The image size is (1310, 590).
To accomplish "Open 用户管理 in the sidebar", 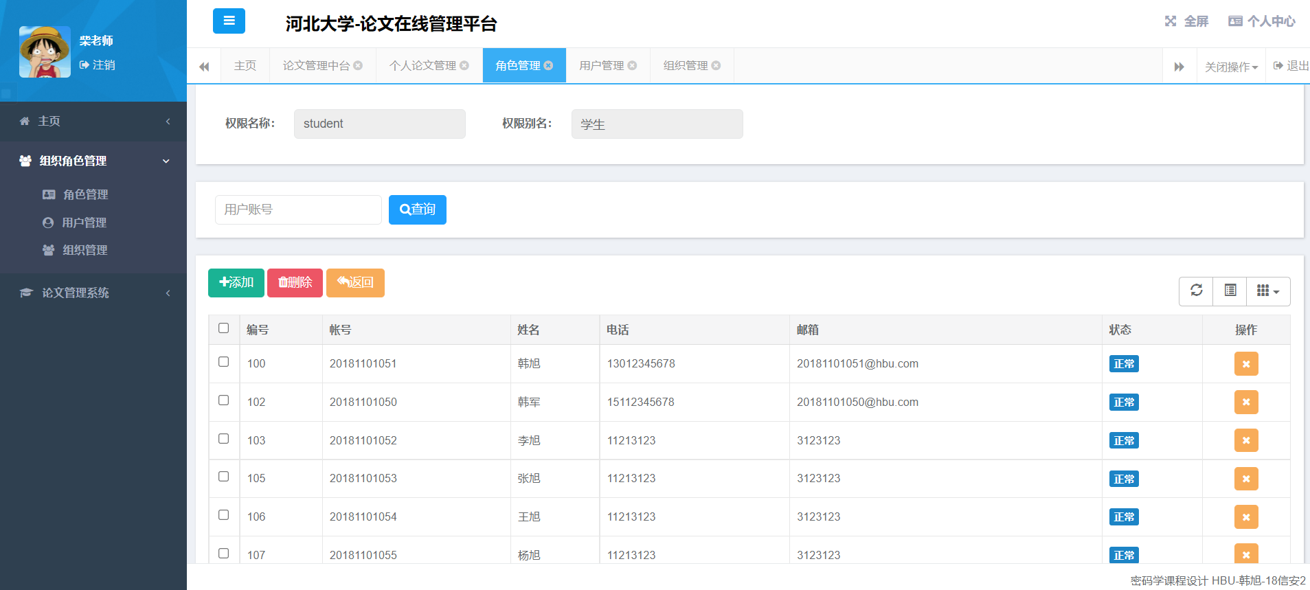I will [x=84, y=223].
